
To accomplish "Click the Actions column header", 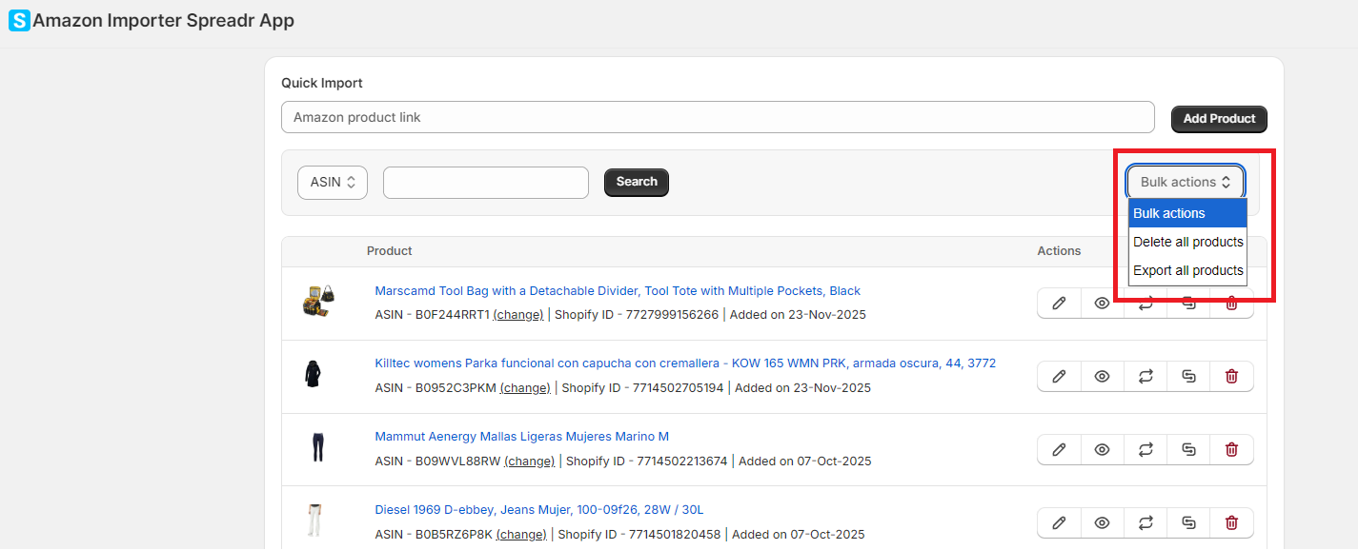I will [1059, 251].
